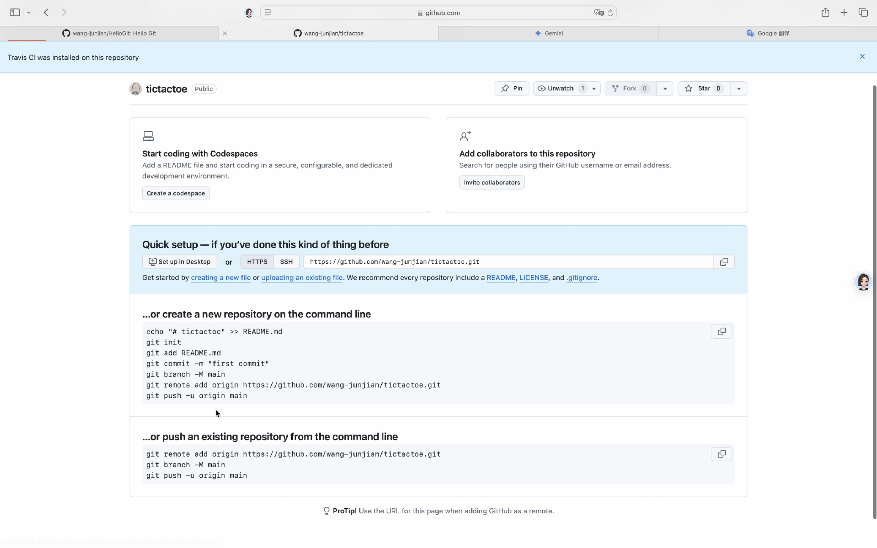Image resolution: width=877 pixels, height=548 pixels.
Task: Expand the Unwatch notifications dropdown
Action: [594, 89]
